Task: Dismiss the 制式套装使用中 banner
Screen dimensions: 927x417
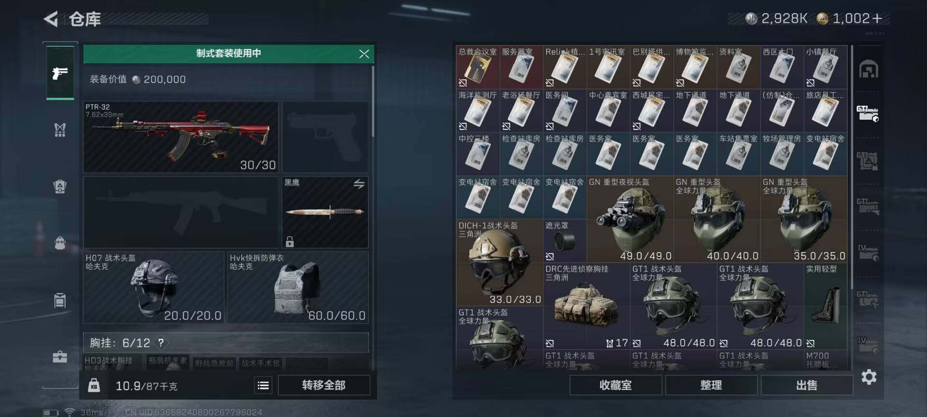Action: pos(364,54)
